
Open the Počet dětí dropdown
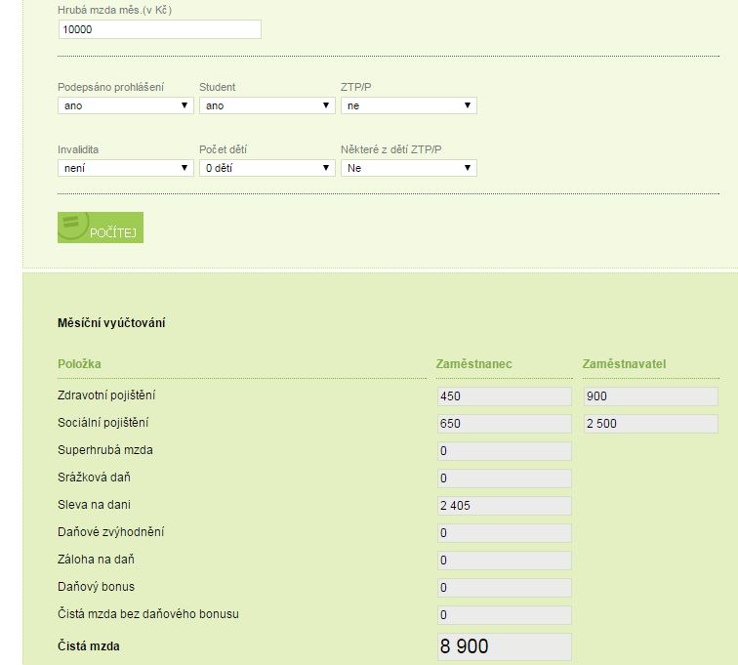[266, 168]
